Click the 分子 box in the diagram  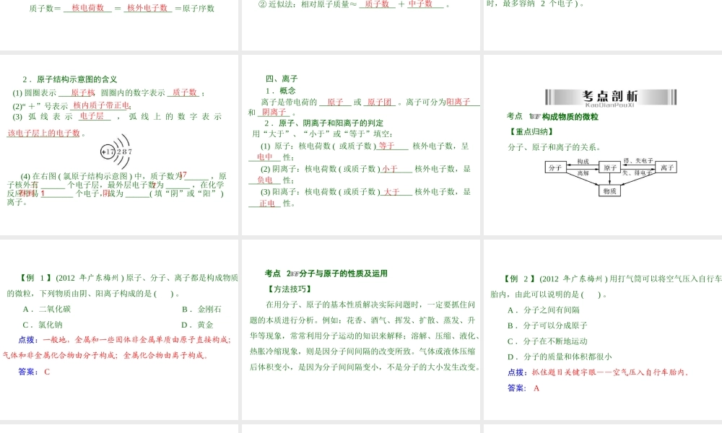click(555, 167)
